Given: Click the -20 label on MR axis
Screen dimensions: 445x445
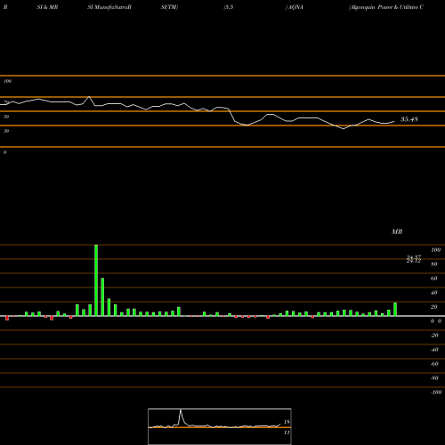Looking at the screenshot, I should pos(434,336).
